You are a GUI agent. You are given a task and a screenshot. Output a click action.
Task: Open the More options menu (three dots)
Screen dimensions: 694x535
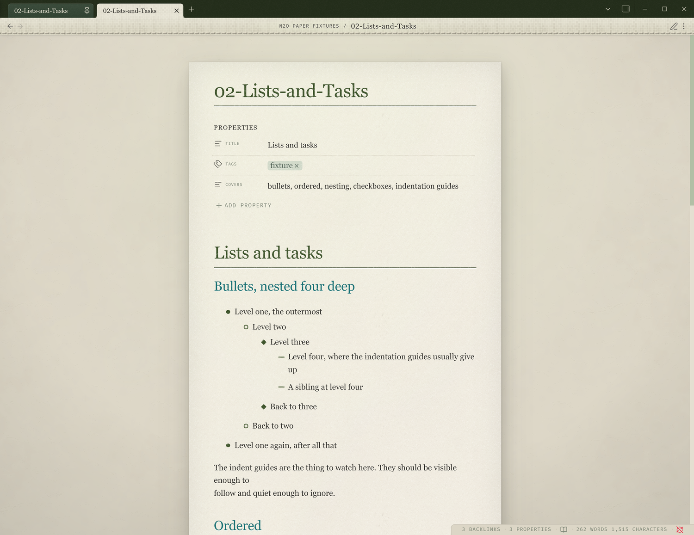click(x=684, y=26)
